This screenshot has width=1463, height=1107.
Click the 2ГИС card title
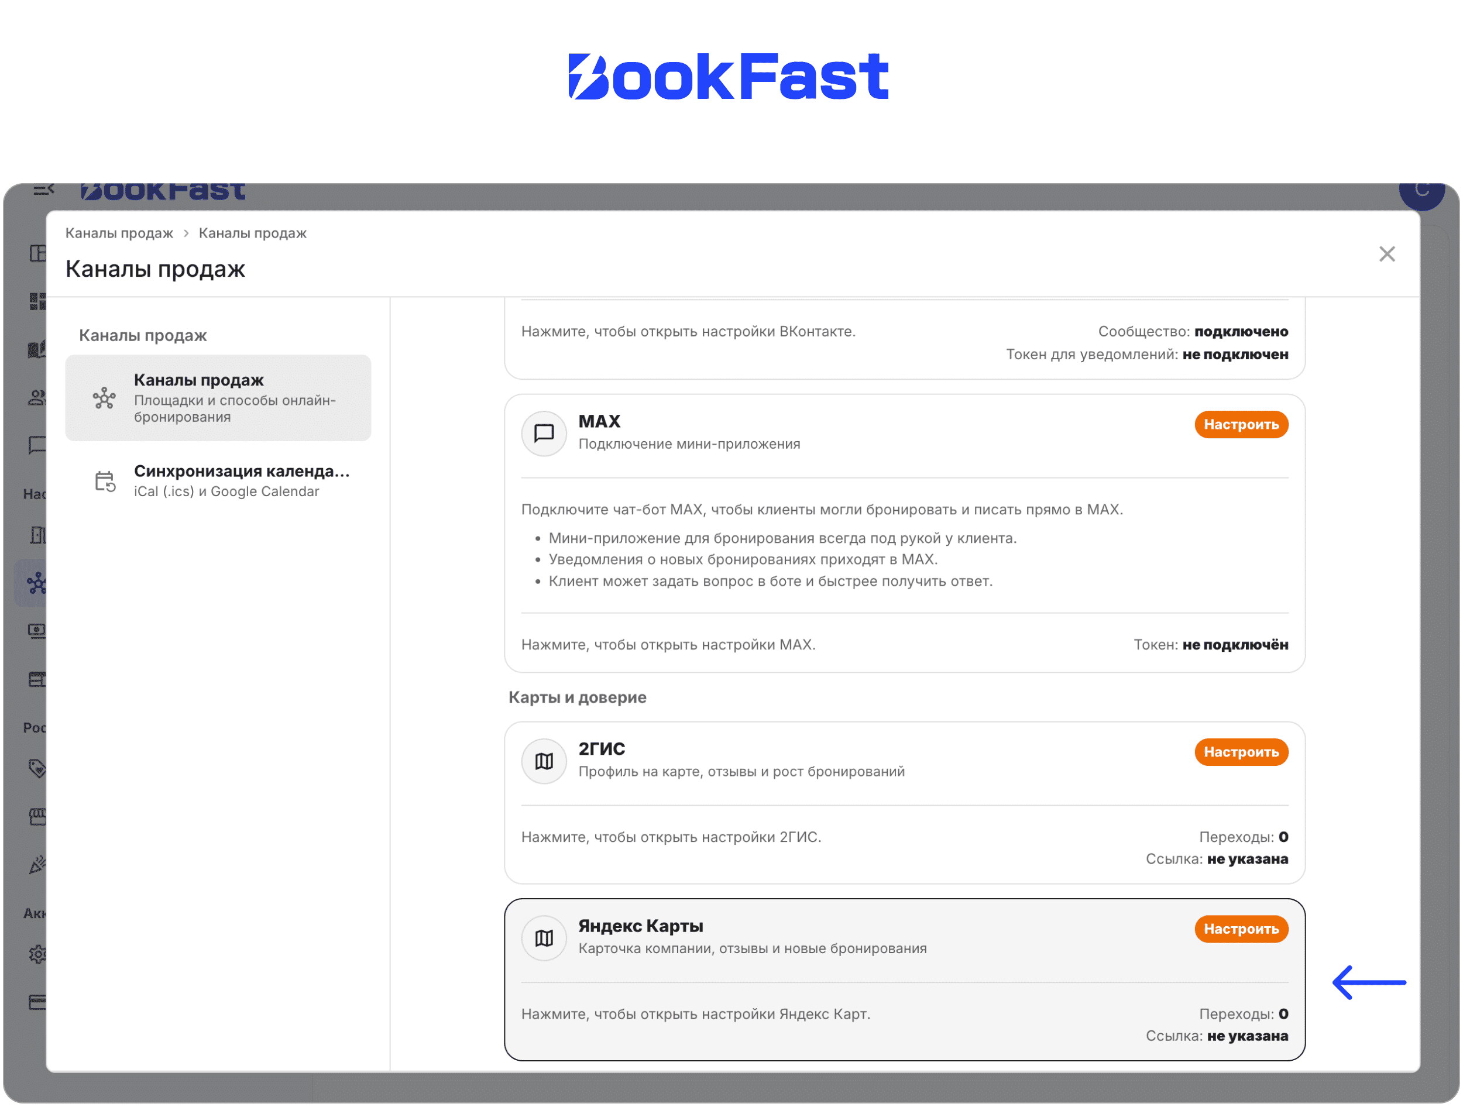(601, 748)
